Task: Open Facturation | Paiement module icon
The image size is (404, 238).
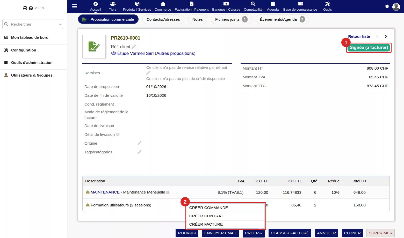Action: click(192, 4)
